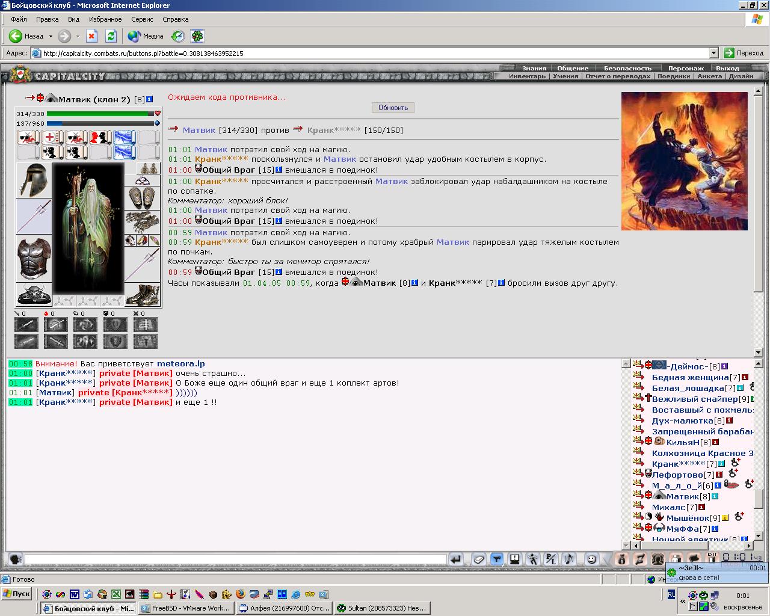
Task: Use the red-cross healing scroll
Action: point(53,138)
